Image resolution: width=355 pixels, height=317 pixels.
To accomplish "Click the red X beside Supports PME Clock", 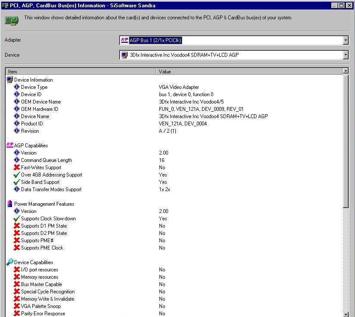I will coord(17,247).
